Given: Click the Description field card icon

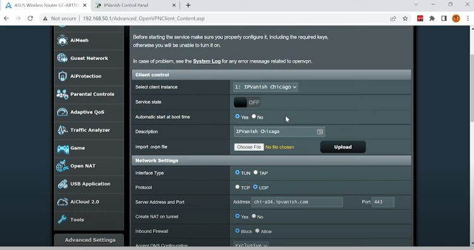Looking at the screenshot, I should [x=320, y=132].
